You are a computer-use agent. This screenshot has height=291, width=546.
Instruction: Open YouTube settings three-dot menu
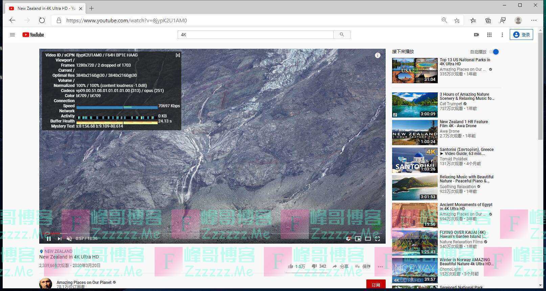pyautogui.click(x=502, y=35)
